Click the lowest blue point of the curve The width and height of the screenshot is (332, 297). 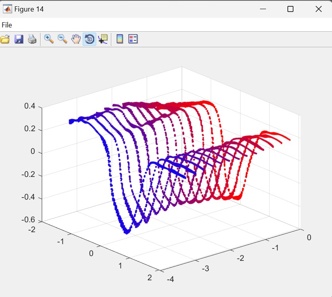126,232
